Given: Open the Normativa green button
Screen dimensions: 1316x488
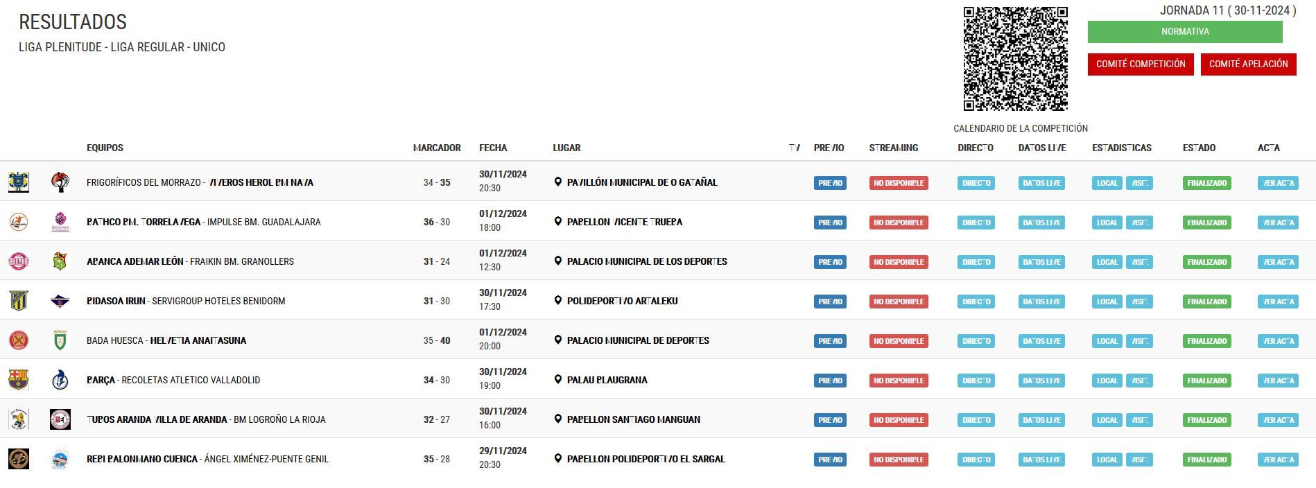Looking at the screenshot, I should point(1184,32).
